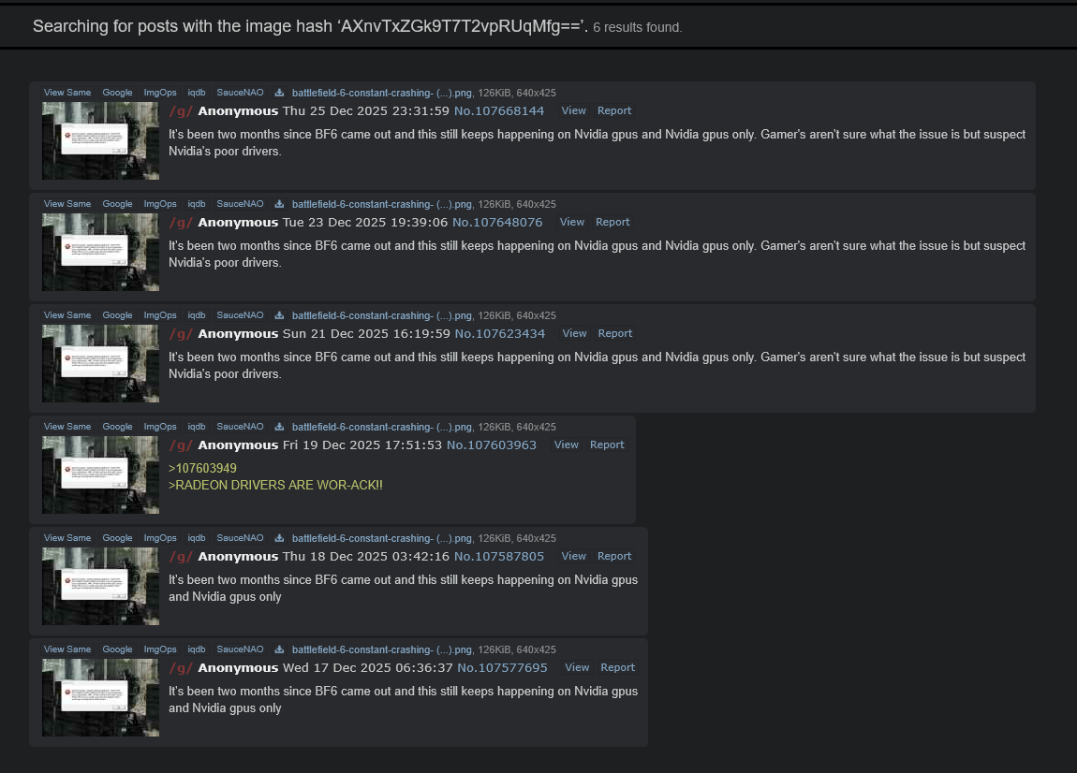The width and height of the screenshot is (1077, 773).
Task: View post No.107587805
Action: pos(573,556)
